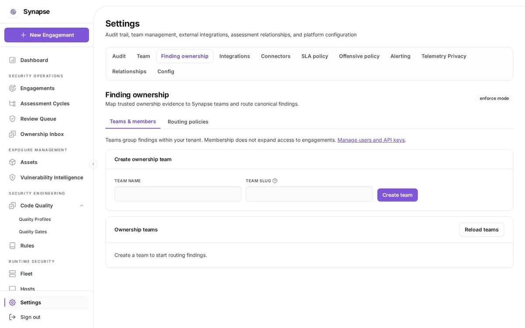Click the Assessment Cycles icon
Viewport: 525px width, 328px height.
click(x=12, y=103)
